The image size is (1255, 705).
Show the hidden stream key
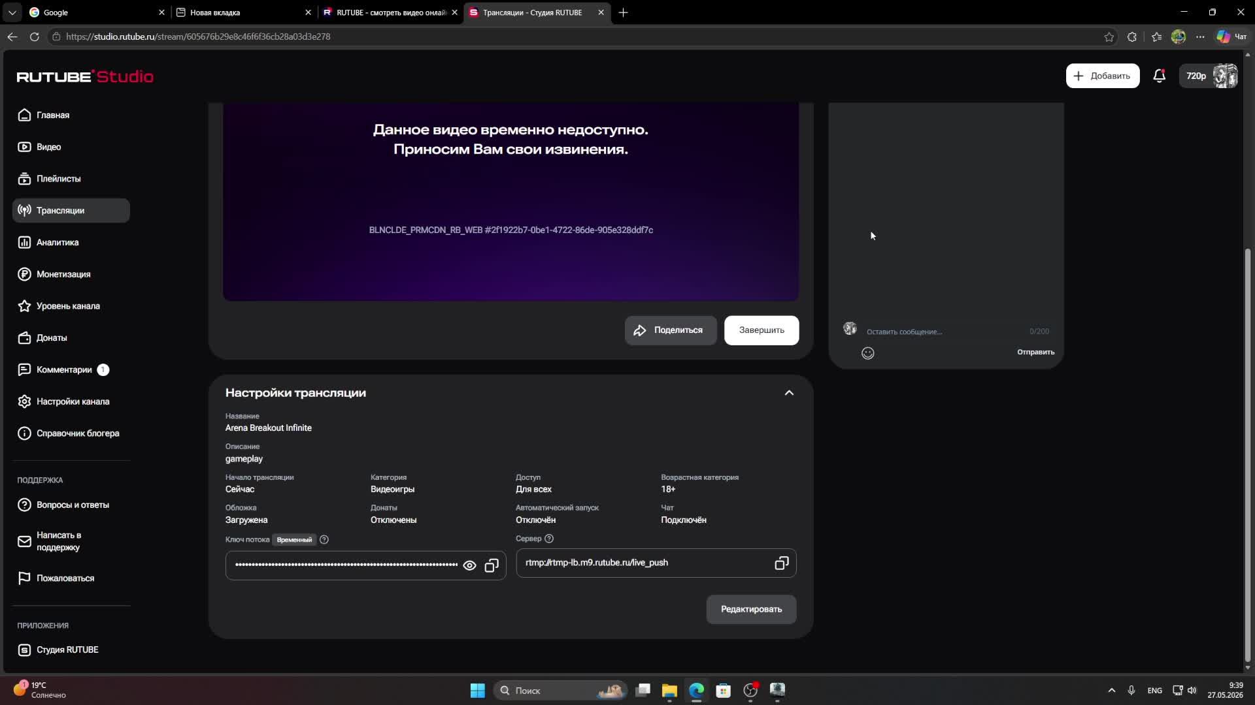coord(469,565)
